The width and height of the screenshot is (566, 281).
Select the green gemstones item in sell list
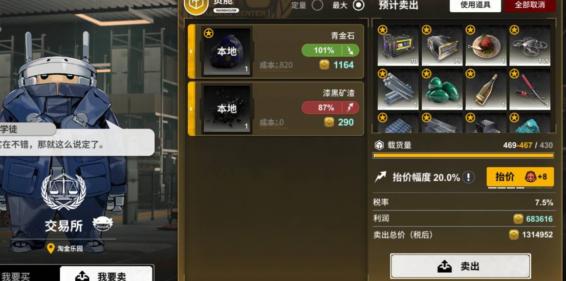(442, 89)
